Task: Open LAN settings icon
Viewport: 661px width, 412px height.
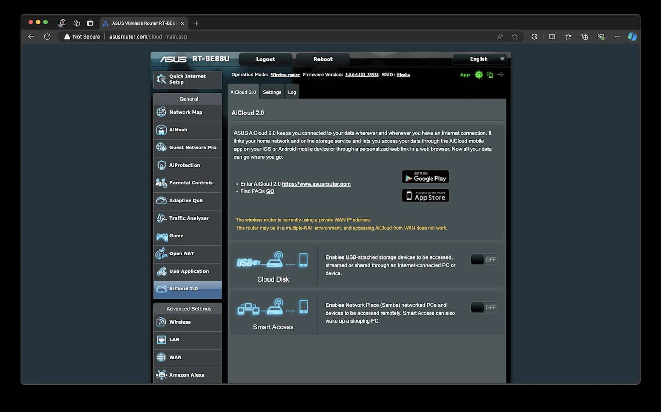Action: click(161, 340)
